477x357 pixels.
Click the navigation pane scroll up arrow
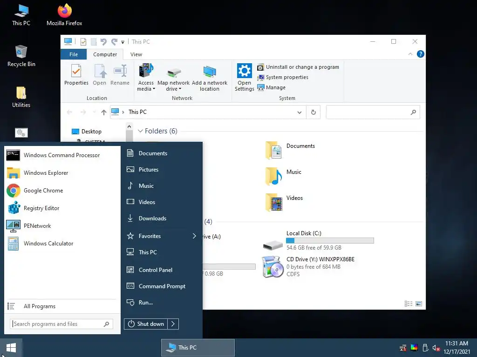point(129,126)
